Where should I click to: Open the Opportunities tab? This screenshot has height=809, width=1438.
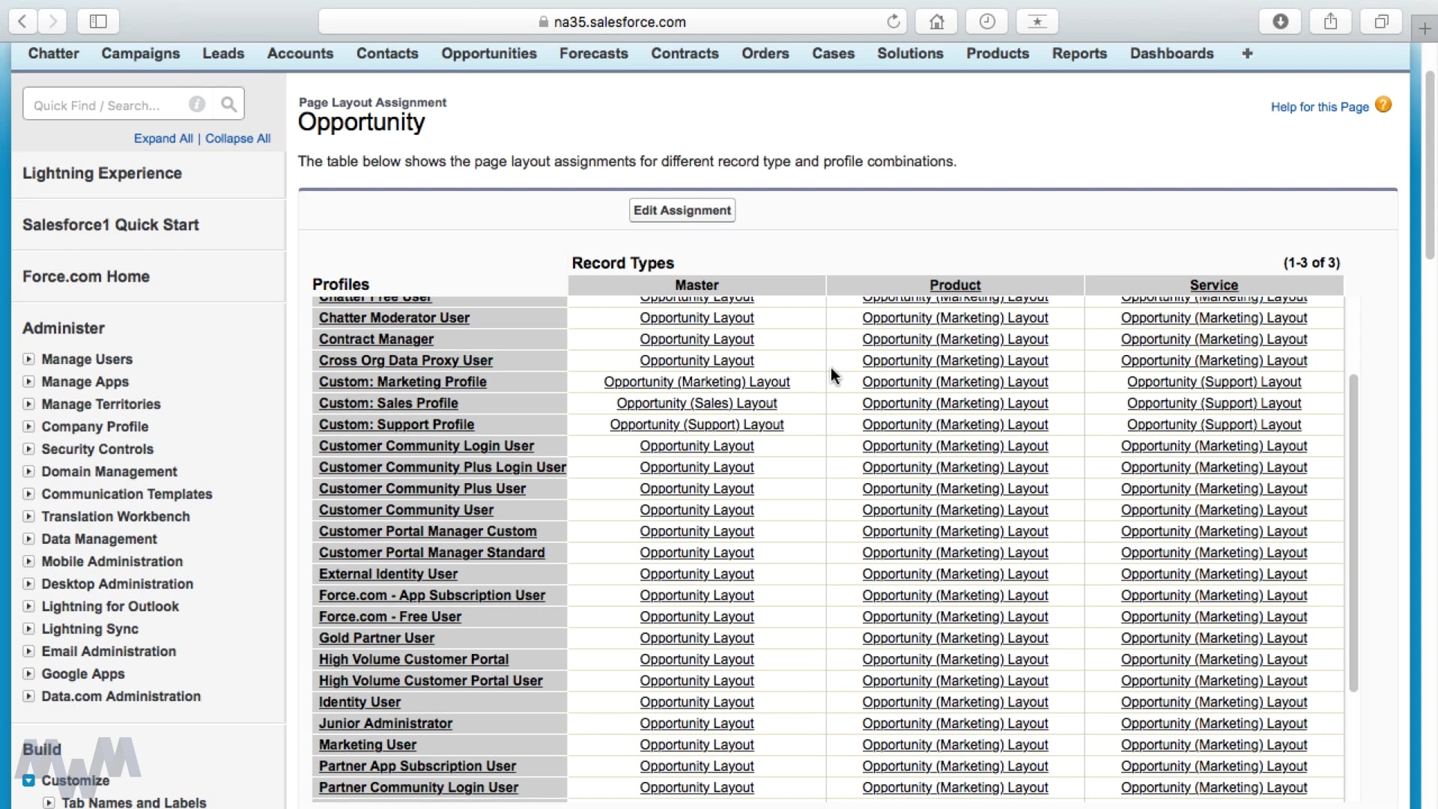[x=488, y=53]
